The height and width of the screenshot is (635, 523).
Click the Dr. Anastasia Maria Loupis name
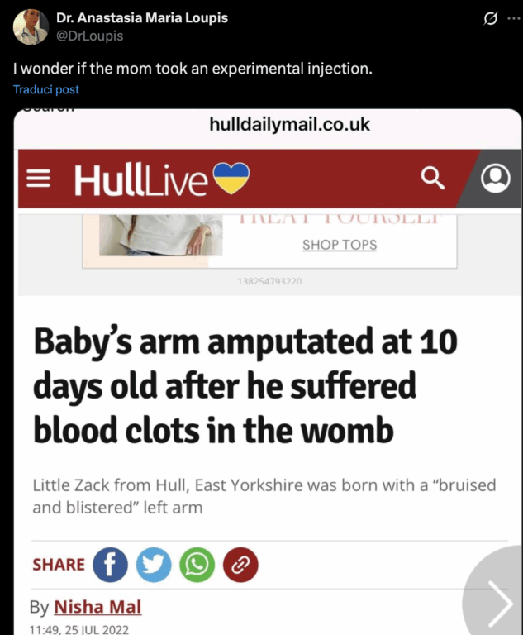[x=142, y=18]
